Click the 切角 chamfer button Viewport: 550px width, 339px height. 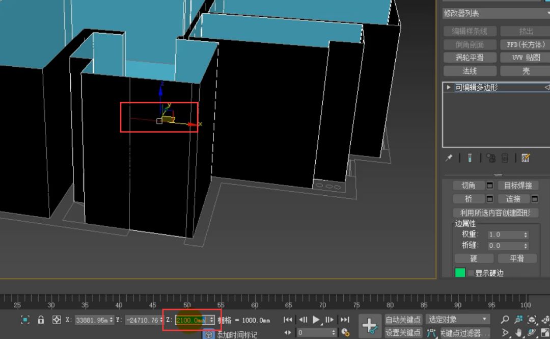[469, 186]
